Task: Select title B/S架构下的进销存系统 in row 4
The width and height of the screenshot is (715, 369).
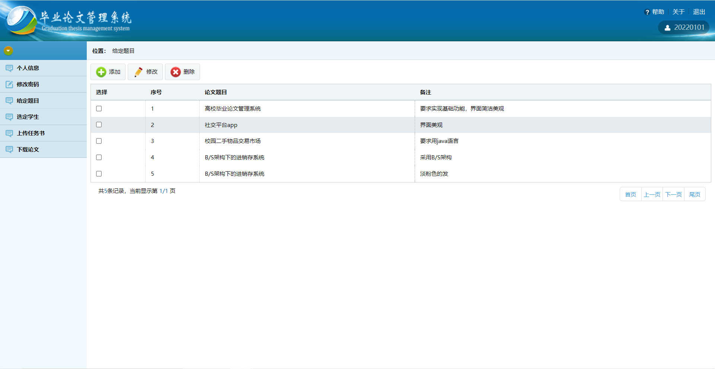Action: point(235,158)
